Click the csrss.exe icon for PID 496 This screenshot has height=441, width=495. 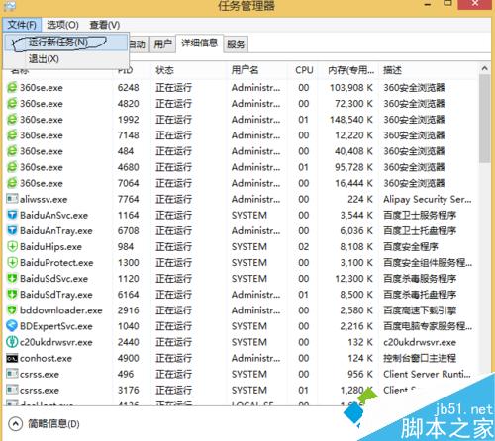(12, 374)
